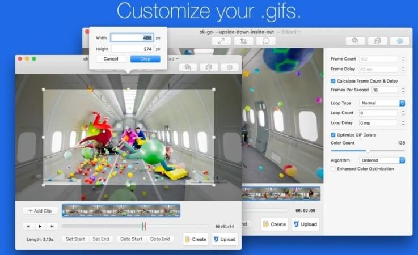Click the playhead marker on front scrubber
The height and width of the screenshot is (255, 418).
[x=144, y=226]
